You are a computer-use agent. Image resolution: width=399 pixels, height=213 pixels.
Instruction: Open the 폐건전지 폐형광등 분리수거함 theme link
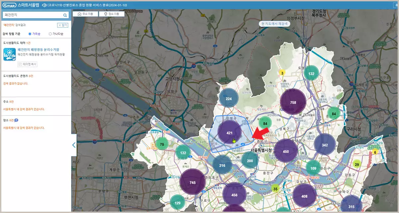coord(38,50)
